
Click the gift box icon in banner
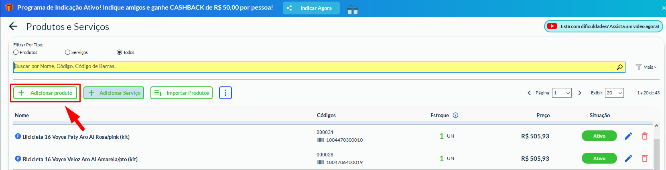click(352, 9)
